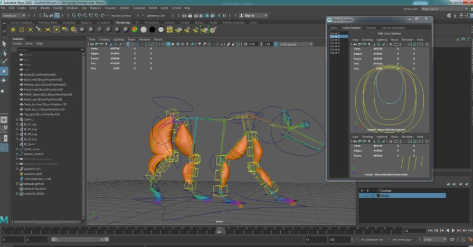The height and width of the screenshot is (247, 473).
Task: Click the Outliner search field
Action: click(50, 50)
